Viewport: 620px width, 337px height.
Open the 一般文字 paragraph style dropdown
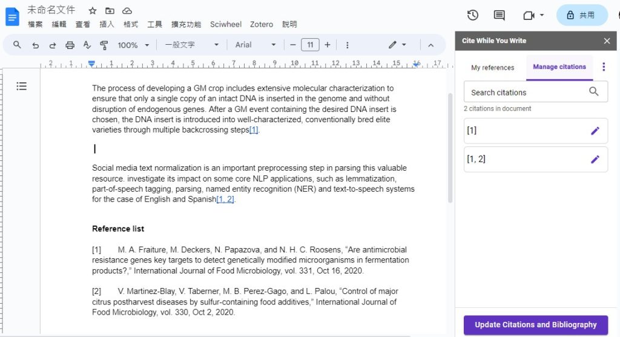point(192,45)
